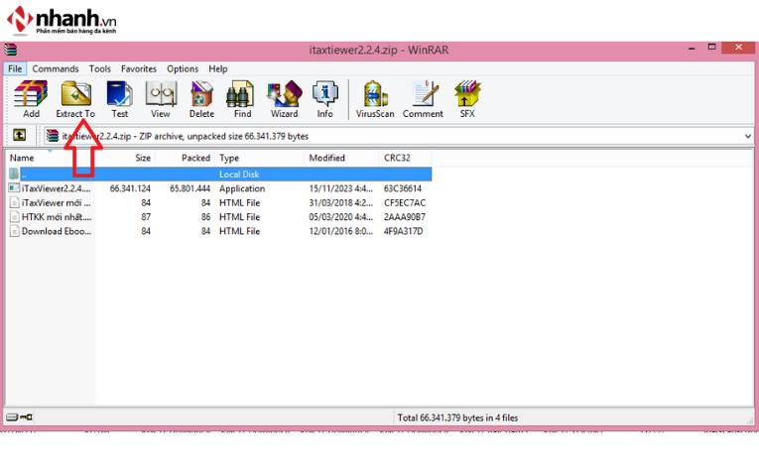Click the Extract To toolbar icon
Screen dimensions: 759x474
coord(75,99)
